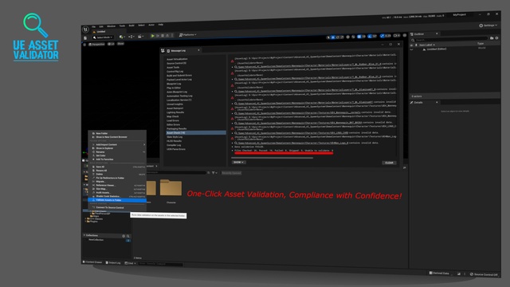Open the quick add content icon

point(122,37)
